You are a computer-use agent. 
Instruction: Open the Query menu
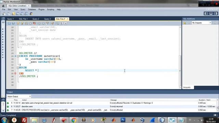(x=23, y=10)
